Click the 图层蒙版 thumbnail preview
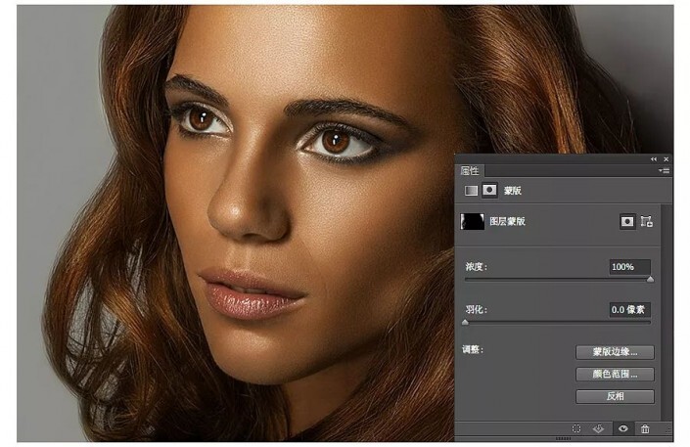This screenshot has width=690, height=447. coord(472,221)
